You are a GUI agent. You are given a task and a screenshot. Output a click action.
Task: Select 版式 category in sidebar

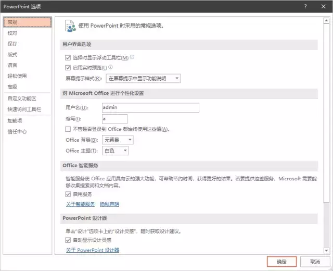point(28,54)
